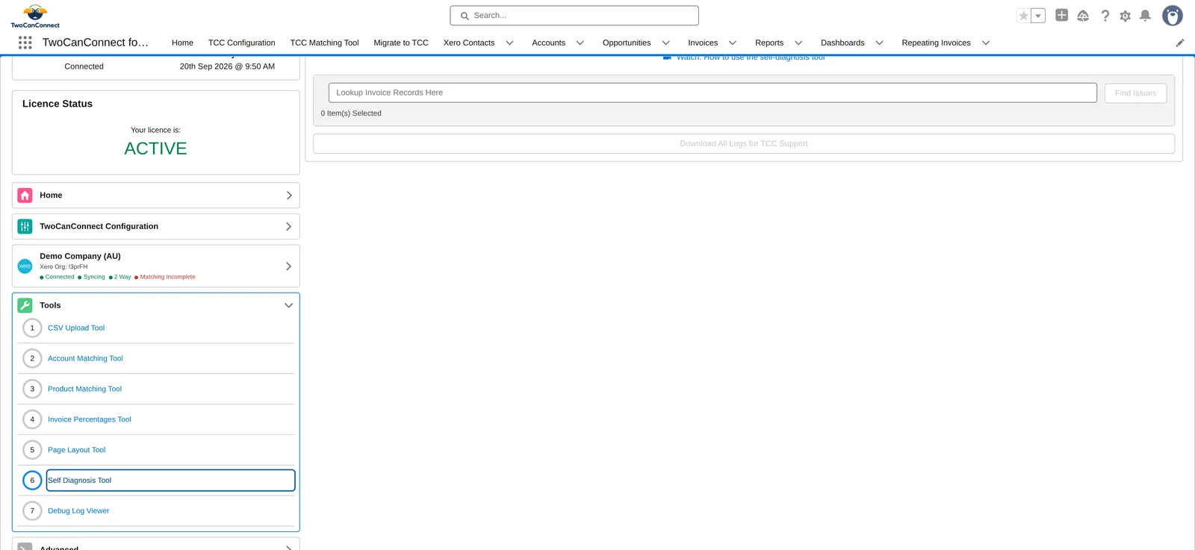
Task: Click step circle 2 for Account Matching
Action: (x=32, y=358)
